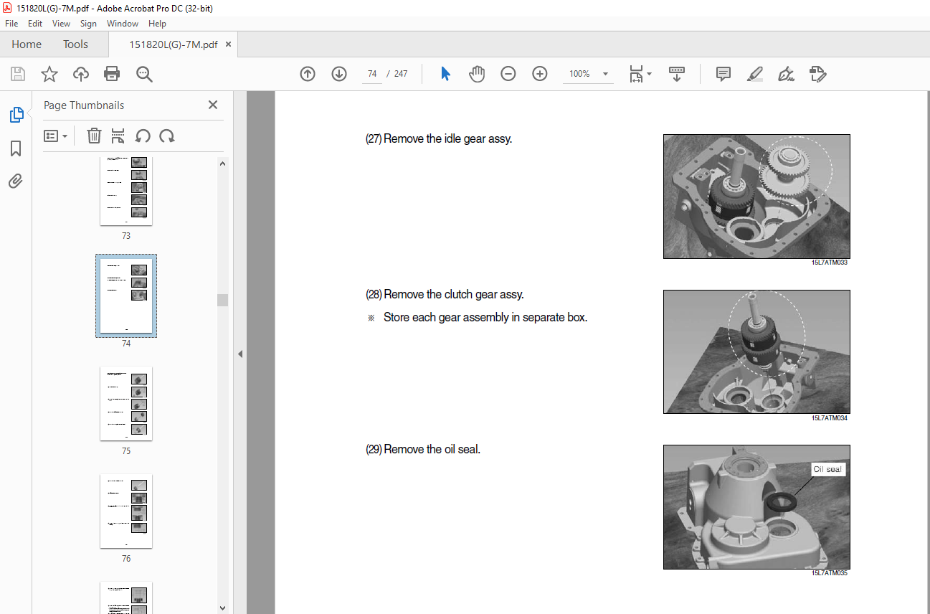Click the text 'Remove the clutch gear assy.'
This screenshot has height=614, width=930.
click(454, 294)
